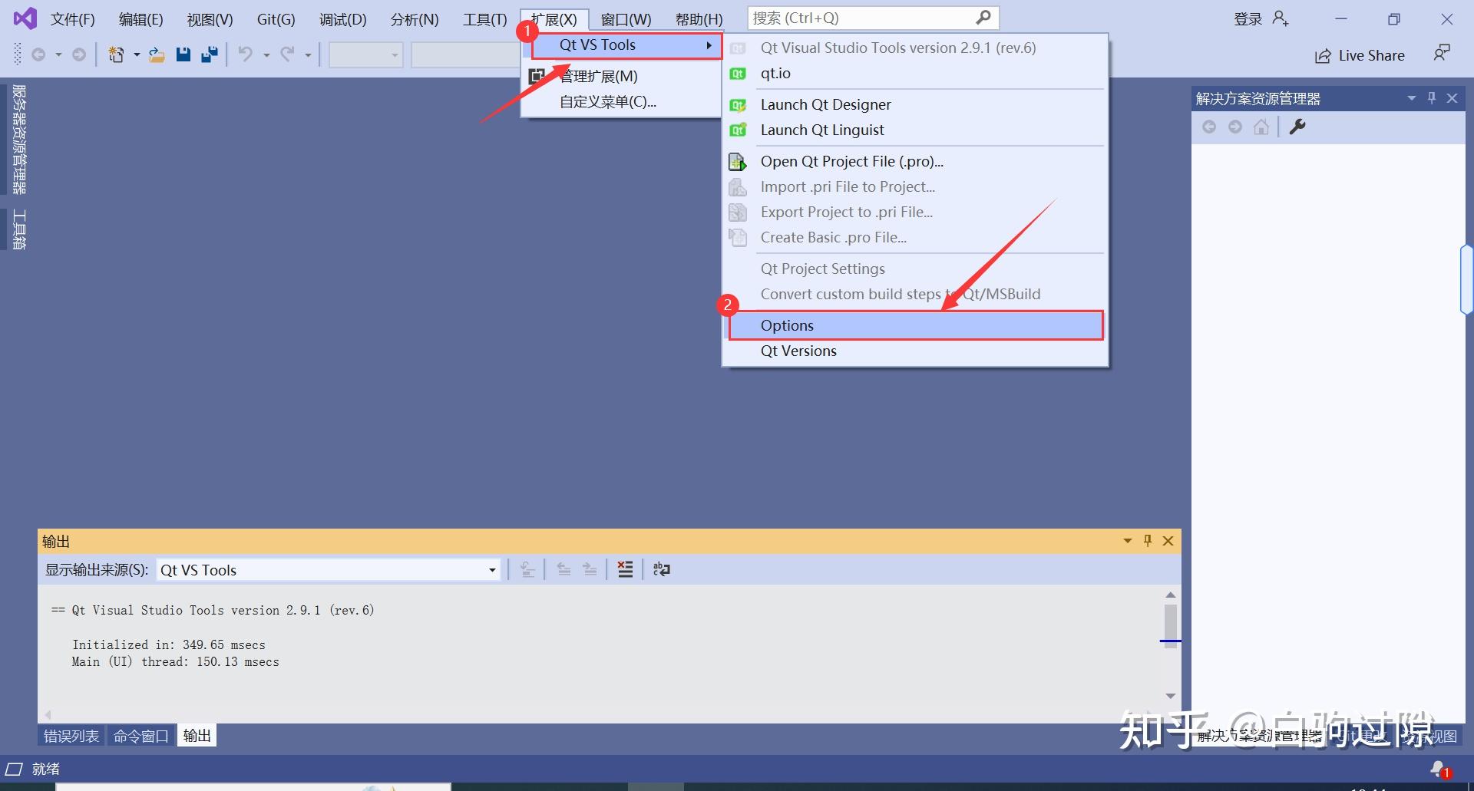Toggle word wrap in the output window
Image resolution: width=1474 pixels, height=791 pixels.
[x=661, y=569]
